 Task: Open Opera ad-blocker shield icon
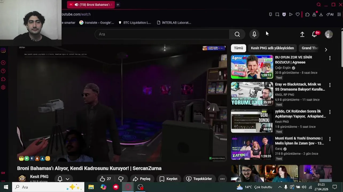pos(284,14)
